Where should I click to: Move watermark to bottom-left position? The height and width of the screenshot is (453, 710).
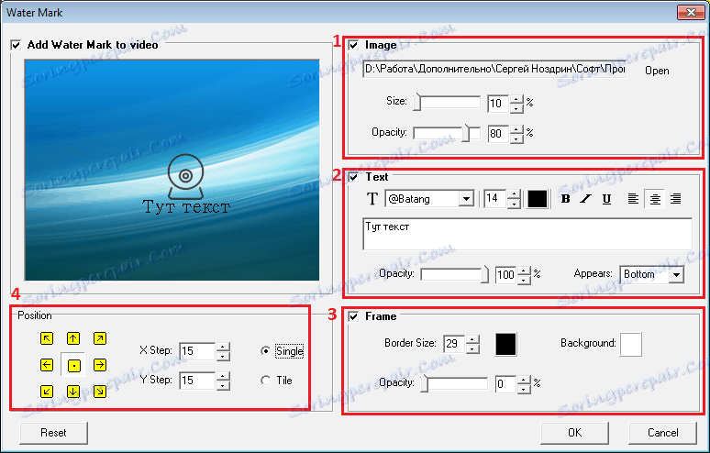[x=47, y=392]
